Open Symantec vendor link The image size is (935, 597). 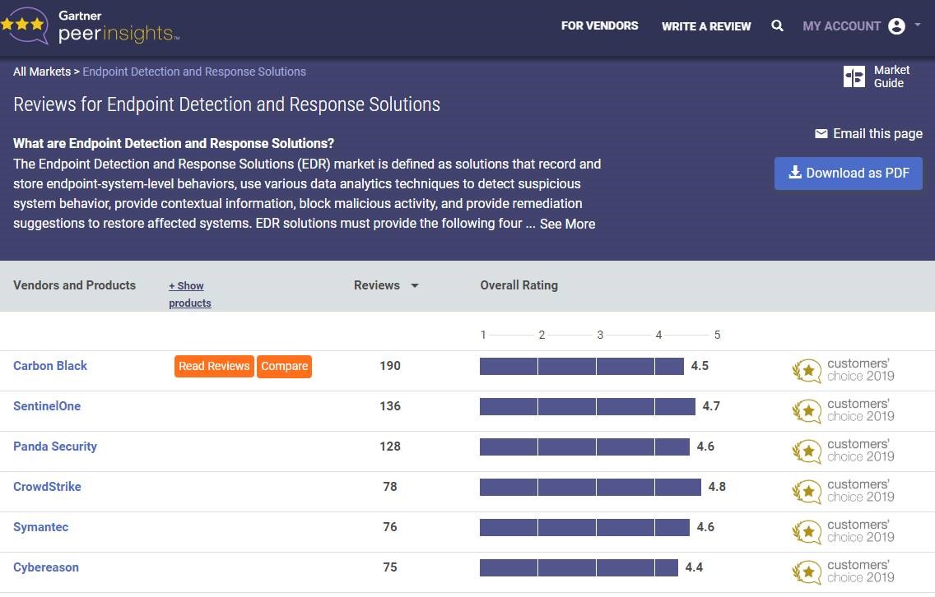40,527
